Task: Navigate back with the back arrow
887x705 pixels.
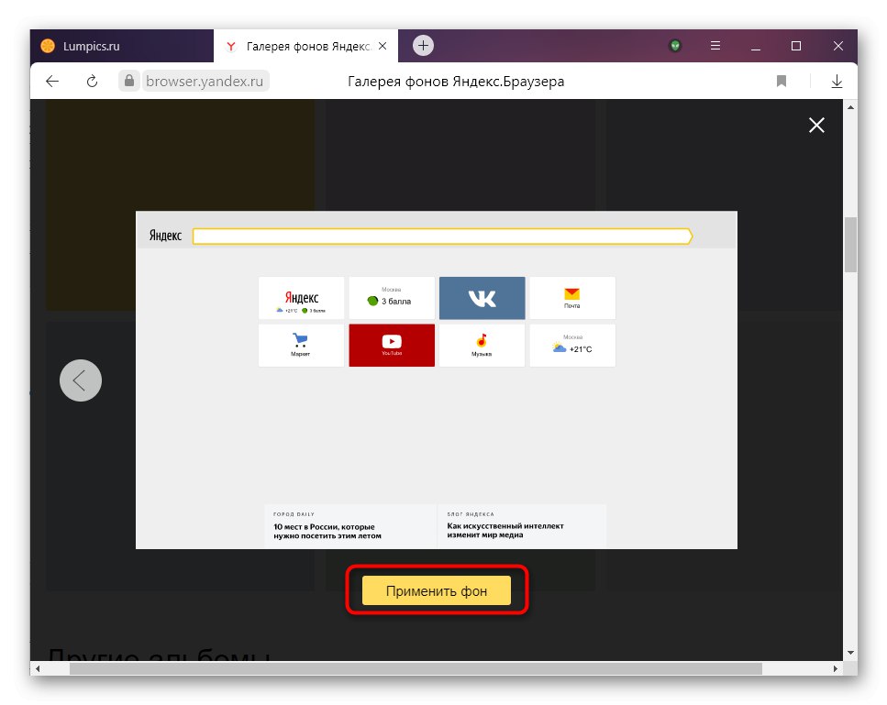Action: click(52, 82)
